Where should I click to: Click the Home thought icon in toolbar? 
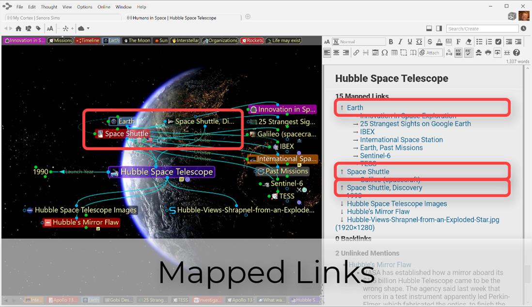[18, 29]
